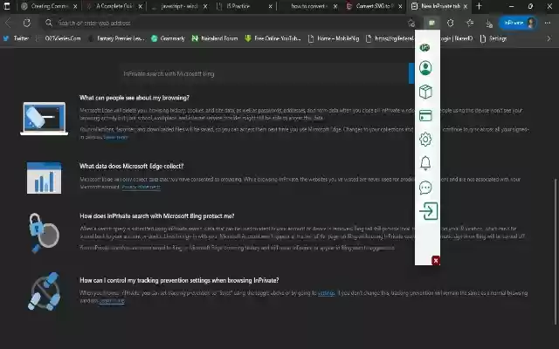Click the InPrivate Bing search box
Screen dimensions: 559x349
coord(265,73)
